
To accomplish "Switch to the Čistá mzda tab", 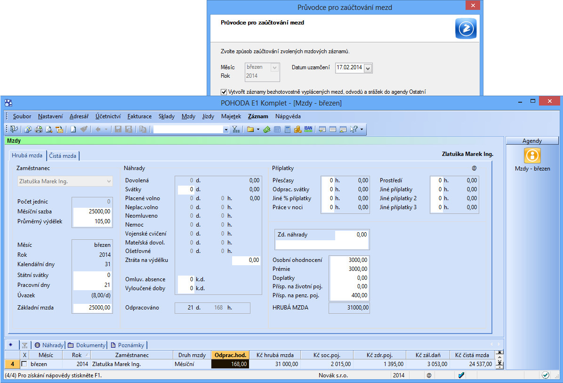I will click(63, 155).
